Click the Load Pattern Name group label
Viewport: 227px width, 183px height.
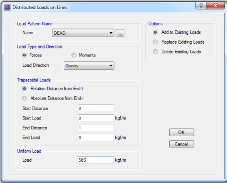(x=35, y=24)
